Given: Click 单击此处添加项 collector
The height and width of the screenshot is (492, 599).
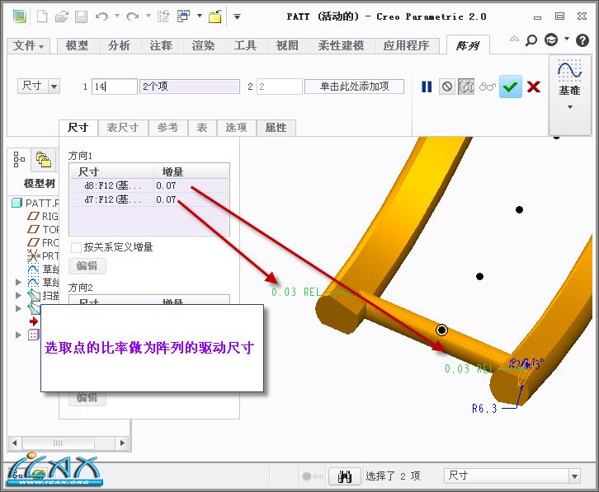Looking at the screenshot, I should [x=354, y=87].
